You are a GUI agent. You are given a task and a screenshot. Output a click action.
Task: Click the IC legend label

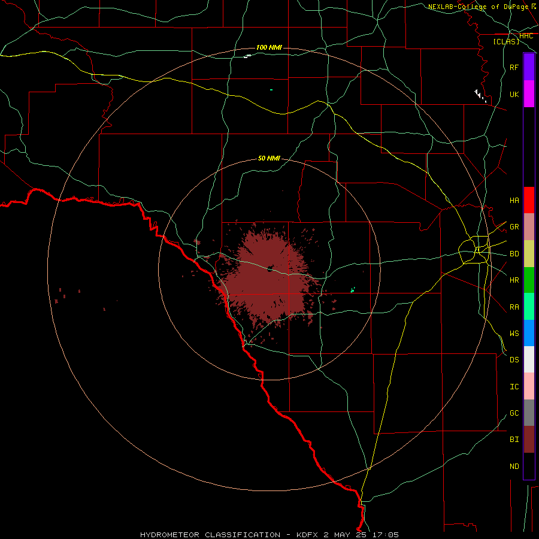coord(514,387)
